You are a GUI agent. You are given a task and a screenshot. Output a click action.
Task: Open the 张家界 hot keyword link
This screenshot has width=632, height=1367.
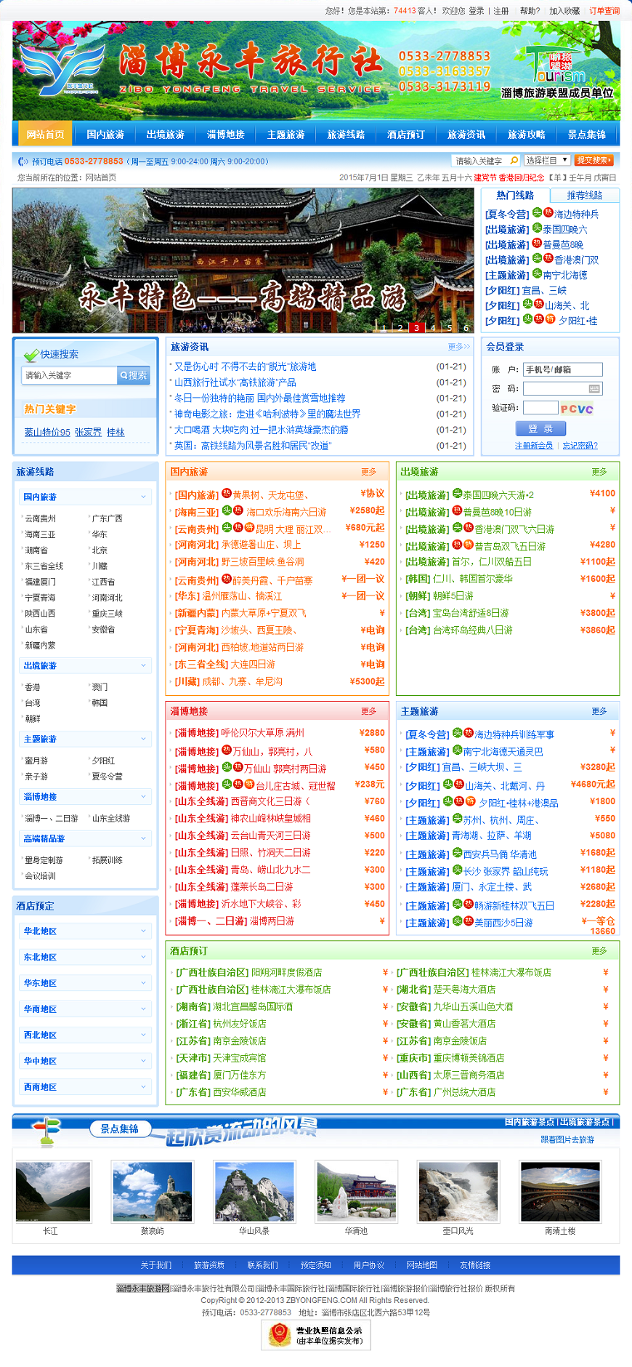89,433
